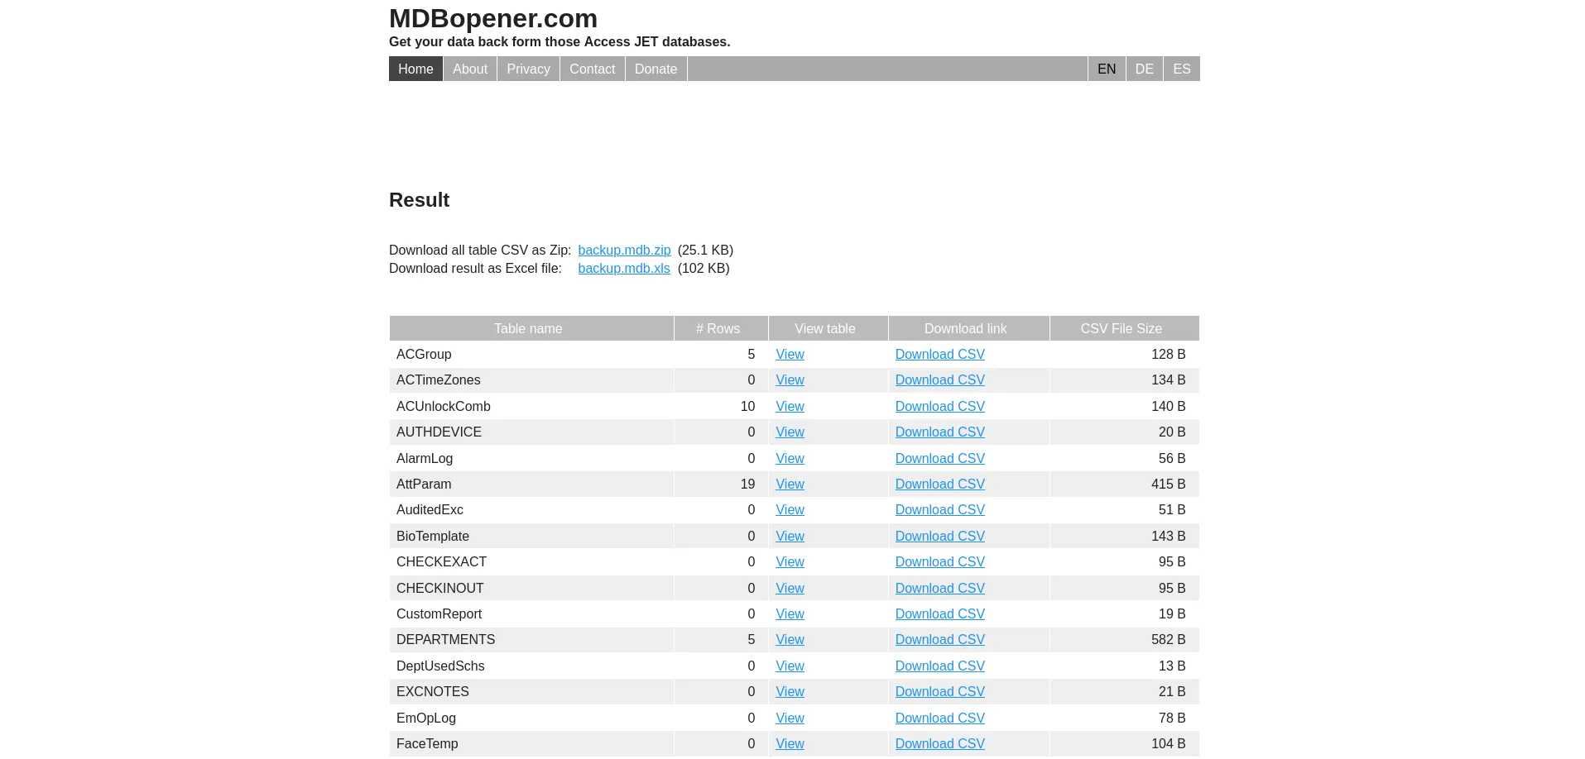The width and height of the screenshot is (1585, 759).
Task: Download CSV for ACTimeZones
Action: click(940, 379)
